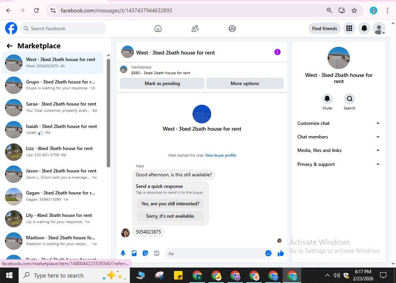
Task: Click More options button
Action: tap(245, 83)
